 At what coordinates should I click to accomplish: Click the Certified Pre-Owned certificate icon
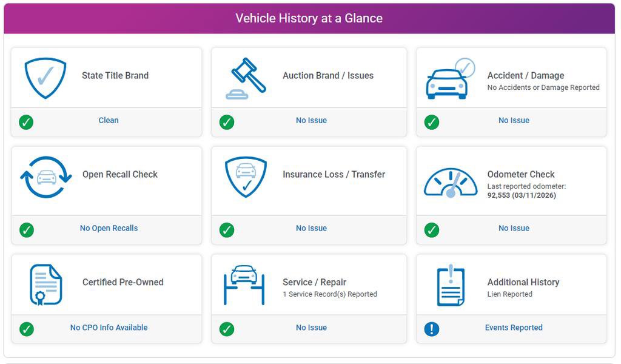45,285
